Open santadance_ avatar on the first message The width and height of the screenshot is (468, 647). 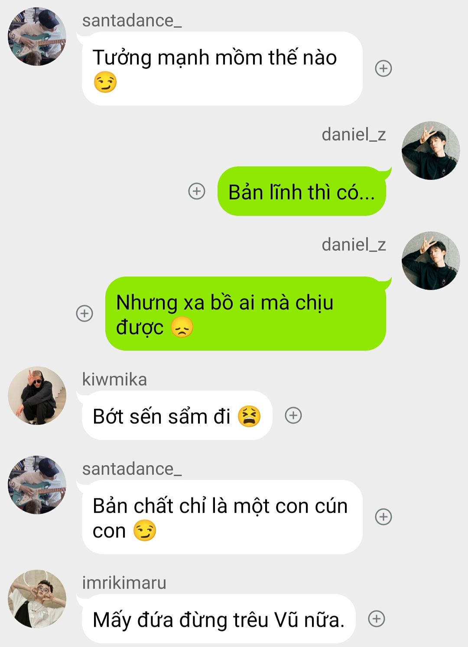pyautogui.click(x=37, y=36)
